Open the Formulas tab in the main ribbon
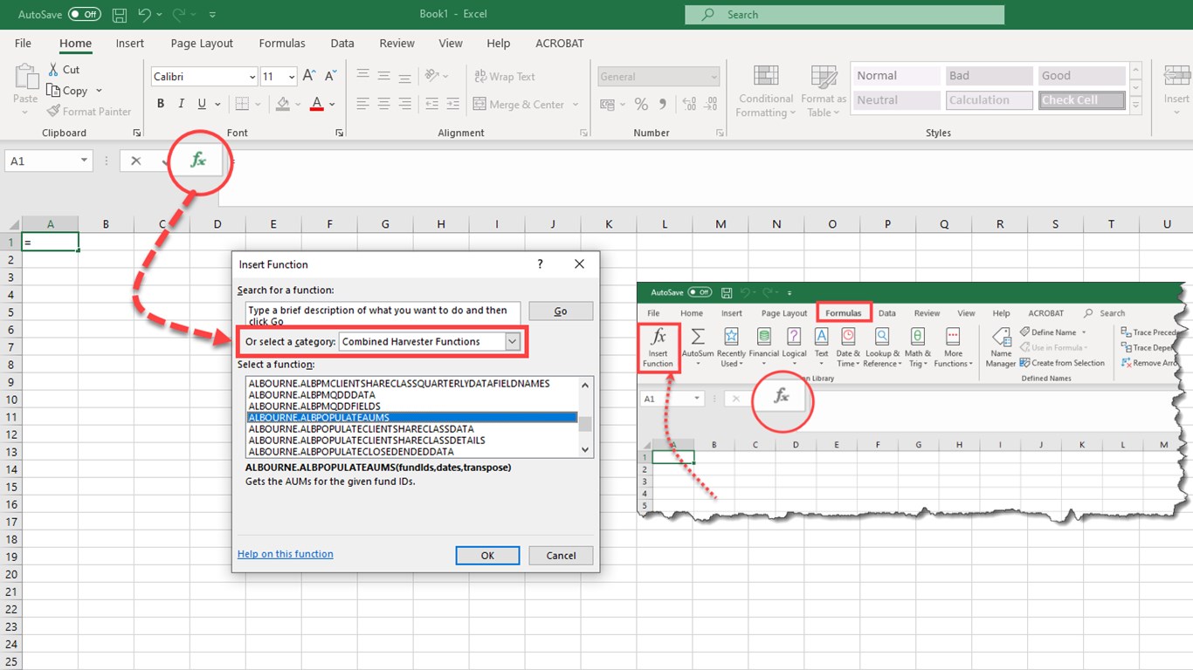1193x670 pixels. pyautogui.click(x=282, y=43)
